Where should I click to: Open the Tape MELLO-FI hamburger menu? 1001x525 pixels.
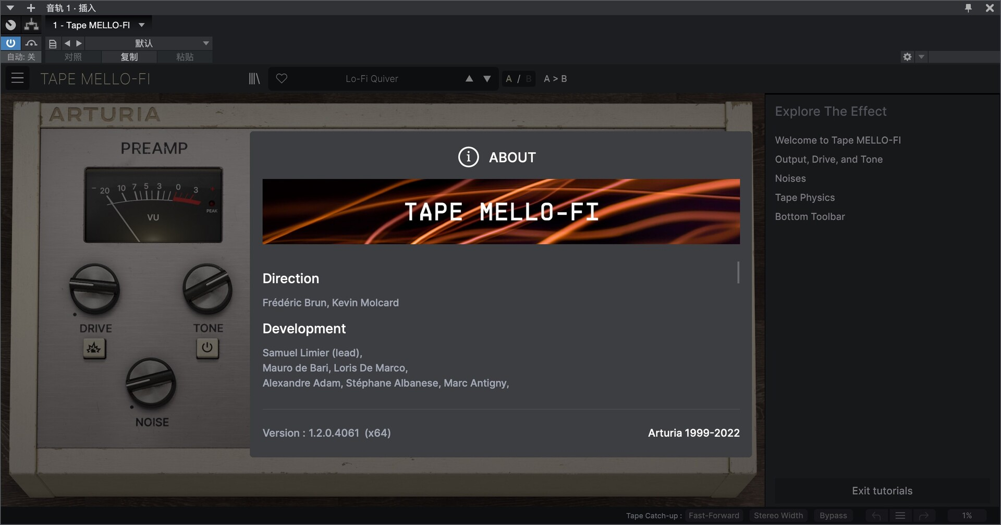click(x=17, y=78)
